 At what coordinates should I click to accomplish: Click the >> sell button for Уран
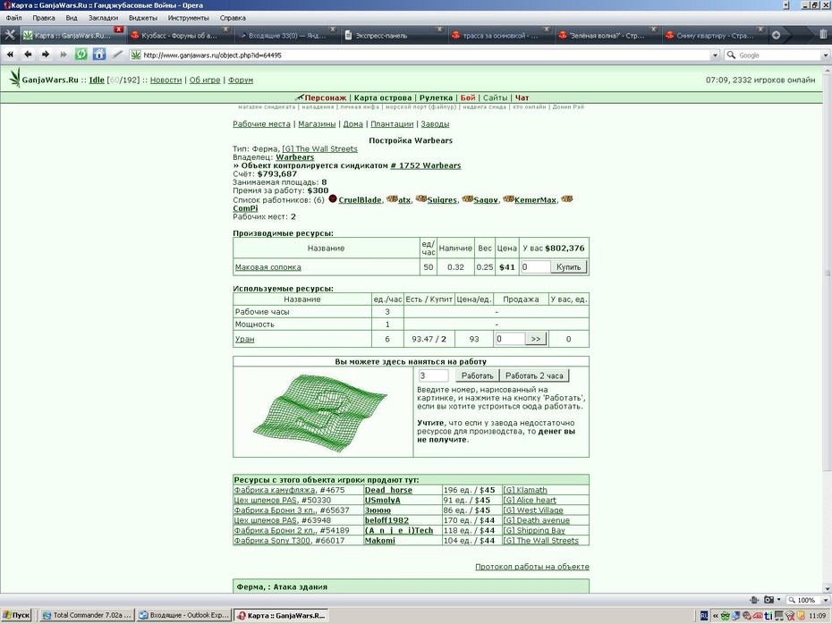pos(536,339)
